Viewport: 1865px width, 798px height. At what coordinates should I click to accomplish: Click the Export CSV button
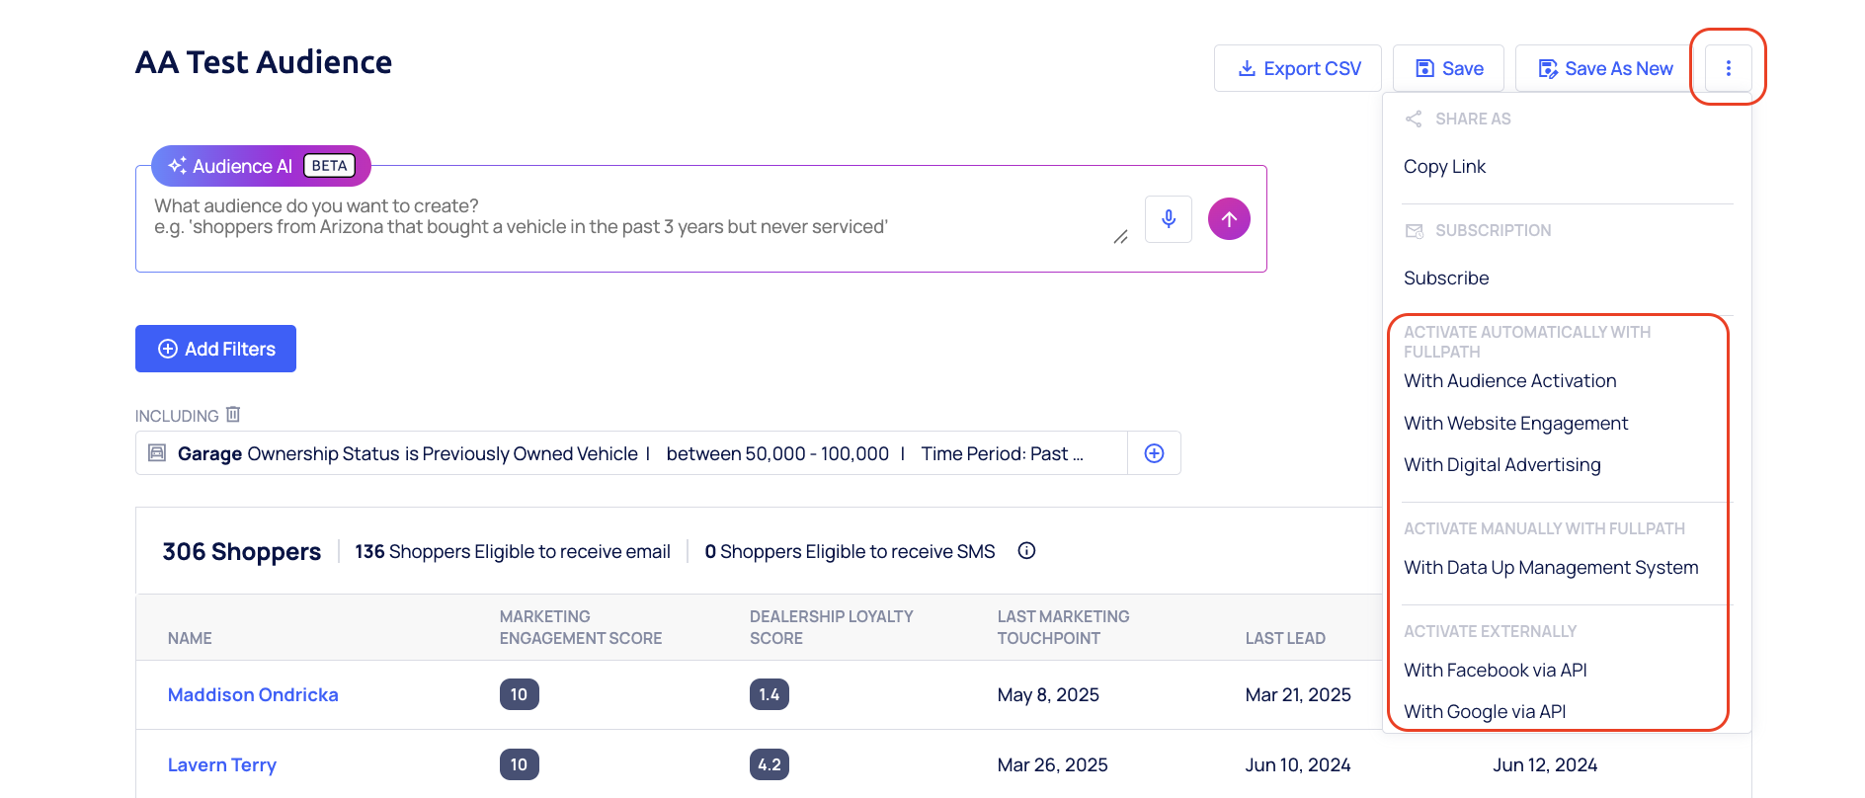click(1298, 68)
